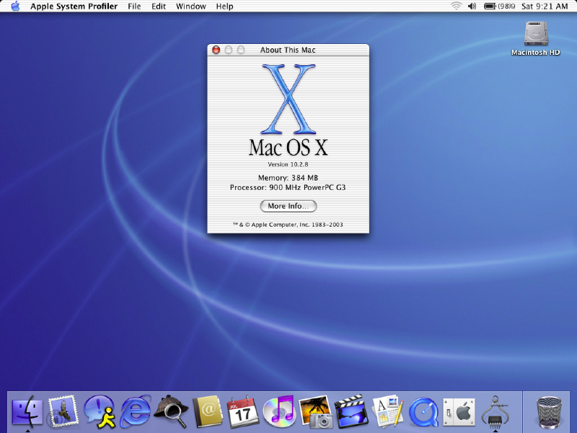Launch iPhoto from the Dock
The image size is (577, 433).
click(315, 411)
